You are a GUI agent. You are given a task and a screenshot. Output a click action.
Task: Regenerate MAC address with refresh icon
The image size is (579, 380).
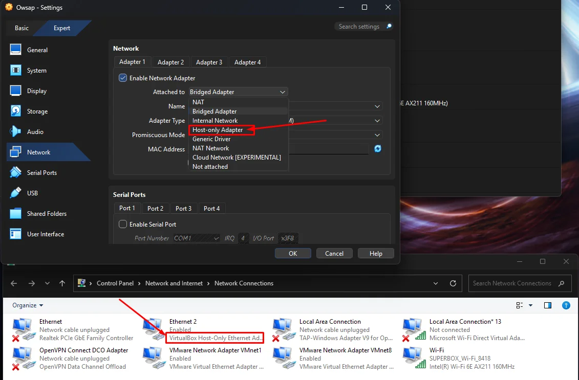[x=378, y=149]
